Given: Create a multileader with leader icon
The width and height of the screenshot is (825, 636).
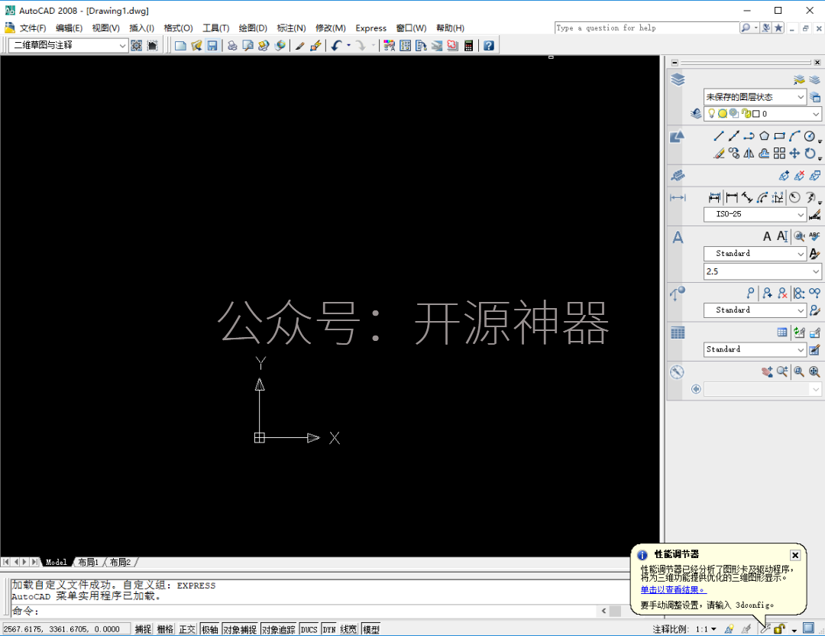Looking at the screenshot, I should [750, 294].
